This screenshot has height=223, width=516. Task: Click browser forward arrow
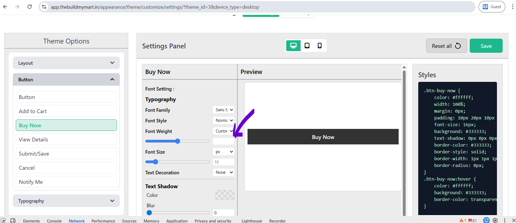17,7
